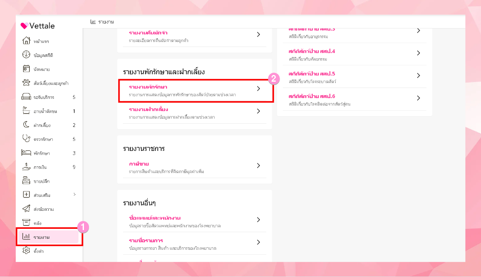Open ขายปลีก retail cash register icon

click(x=26, y=181)
